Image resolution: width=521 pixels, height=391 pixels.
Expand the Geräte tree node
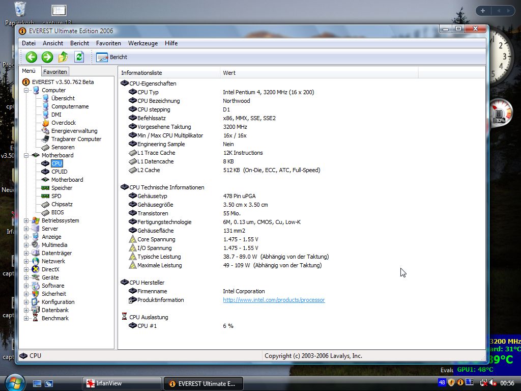click(26, 277)
